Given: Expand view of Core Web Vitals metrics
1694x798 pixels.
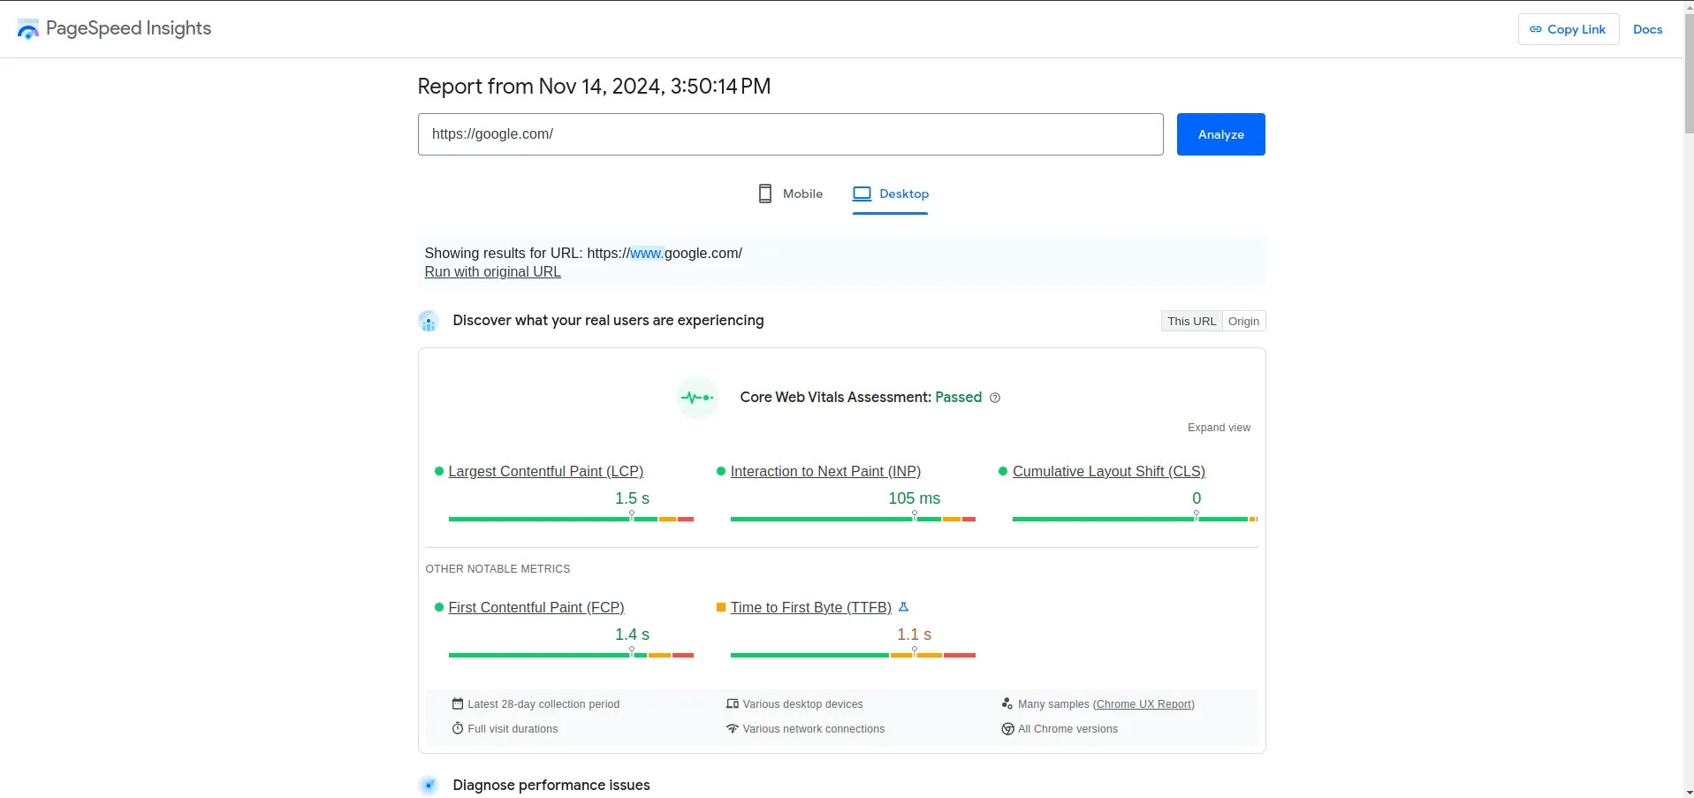Looking at the screenshot, I should [1219, 428].
